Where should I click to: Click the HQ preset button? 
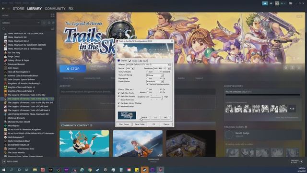pos(165,117)
